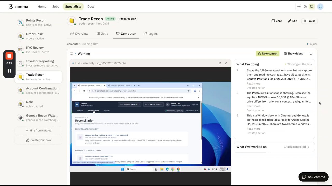Click the Active status badge

point(110,19)
